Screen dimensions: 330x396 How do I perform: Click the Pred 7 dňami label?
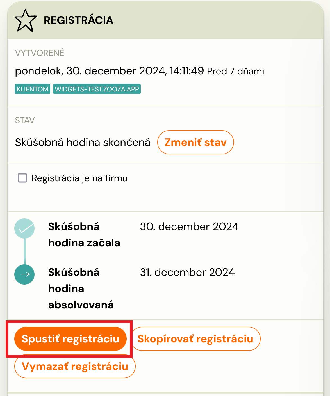pos(236,71)
